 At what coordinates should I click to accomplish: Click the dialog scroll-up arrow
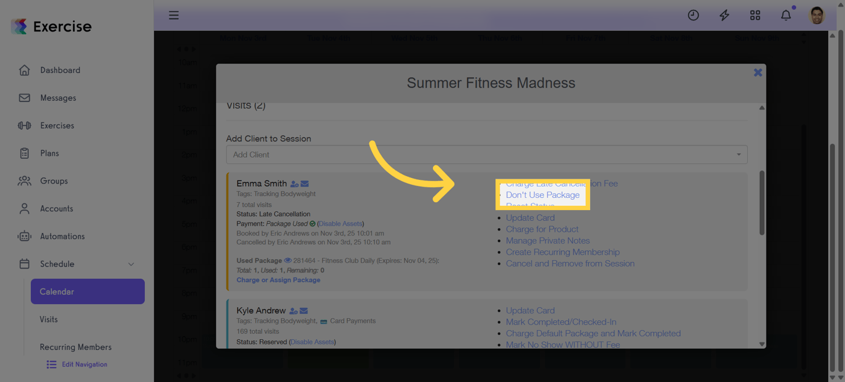tap(761, 108)
